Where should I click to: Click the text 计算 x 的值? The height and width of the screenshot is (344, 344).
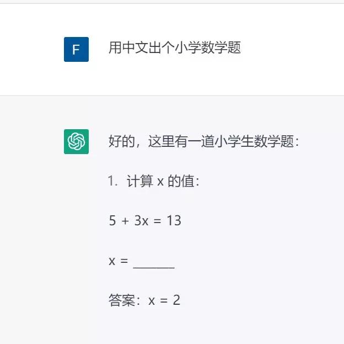(x=163, y=181)
